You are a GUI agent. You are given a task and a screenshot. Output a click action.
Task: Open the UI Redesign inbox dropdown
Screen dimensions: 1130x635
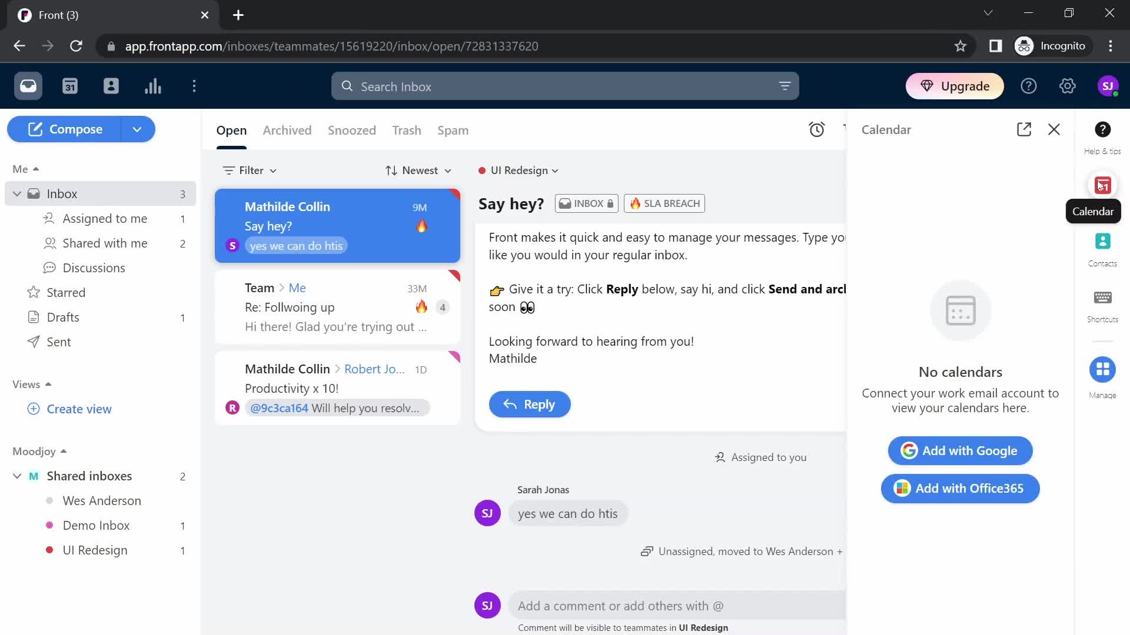click(519, 171)
